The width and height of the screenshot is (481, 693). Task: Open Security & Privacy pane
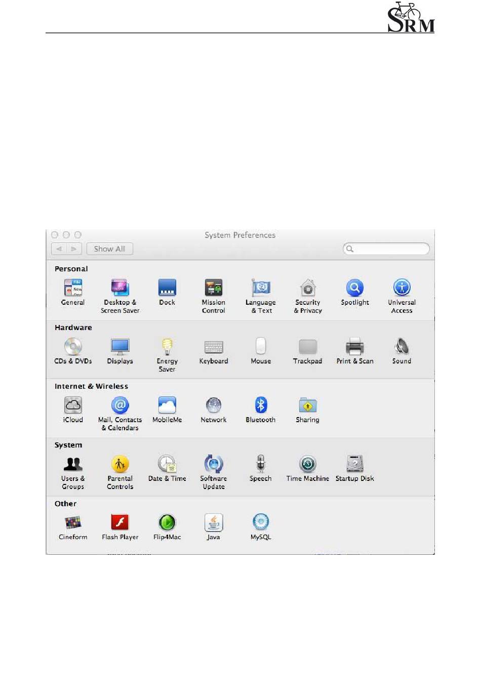(308, 296)
